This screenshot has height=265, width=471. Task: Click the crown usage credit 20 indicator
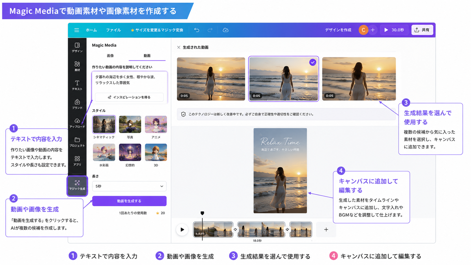(160, 213)
